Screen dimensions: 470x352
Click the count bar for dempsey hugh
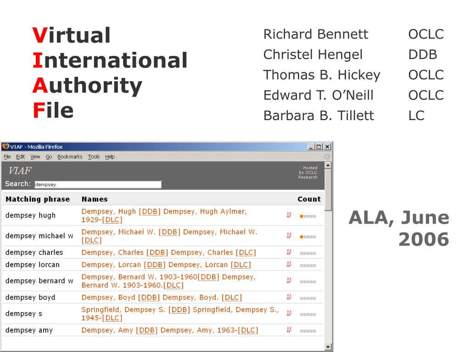click(308, 216)
